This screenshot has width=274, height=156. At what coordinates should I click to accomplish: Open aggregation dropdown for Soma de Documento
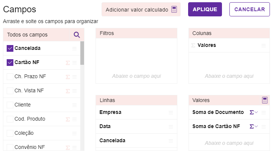(x=254, y=112)
